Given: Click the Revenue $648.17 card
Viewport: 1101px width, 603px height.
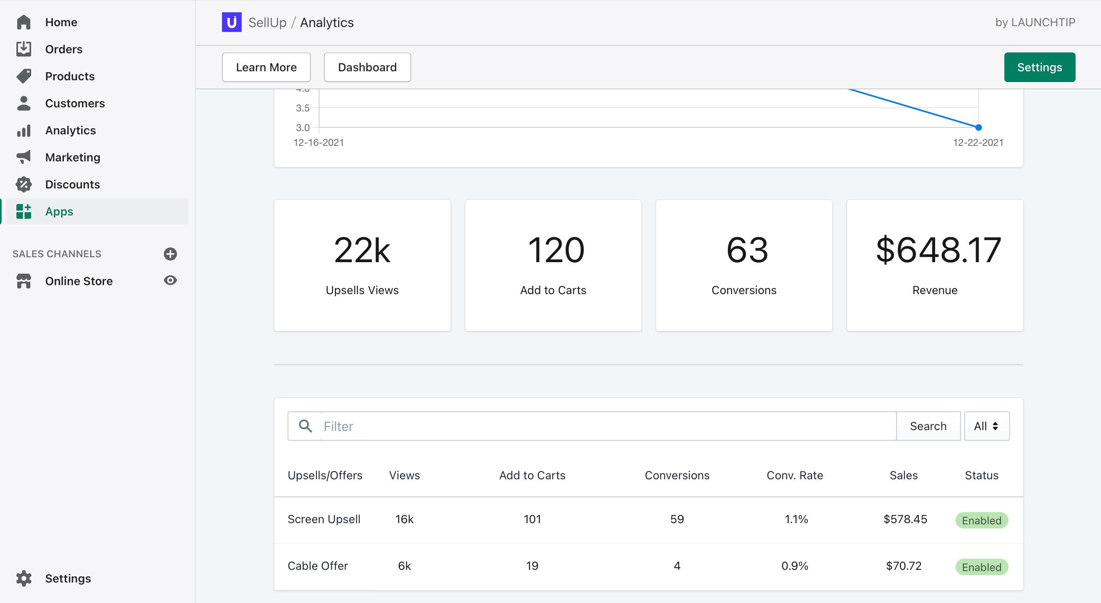Looking at the screenshot, I should point(935,265).
